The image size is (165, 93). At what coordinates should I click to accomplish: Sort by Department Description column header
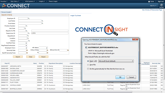[x=56, y=63]
